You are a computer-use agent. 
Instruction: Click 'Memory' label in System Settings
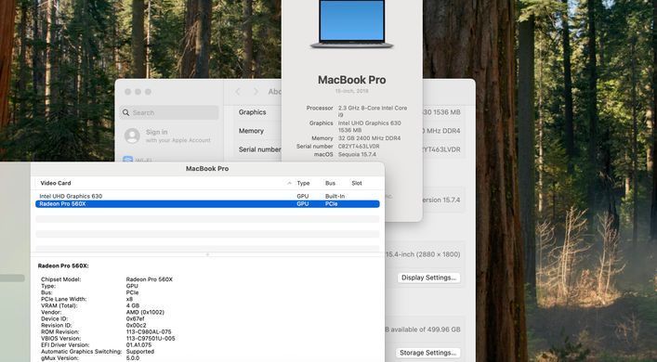(251, 131)
